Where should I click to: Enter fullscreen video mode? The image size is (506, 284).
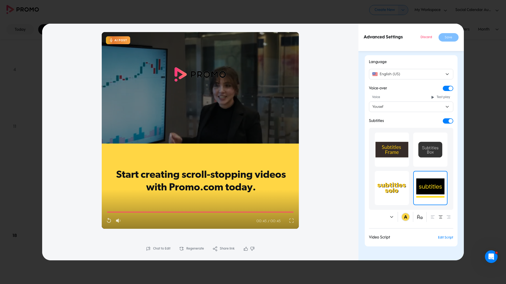click(x=291, y=221)
